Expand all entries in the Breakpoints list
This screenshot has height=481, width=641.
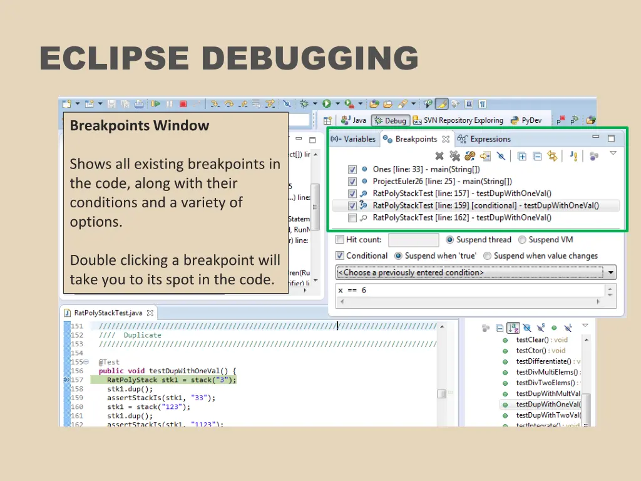pyautogui.click(x=521, y=156)
